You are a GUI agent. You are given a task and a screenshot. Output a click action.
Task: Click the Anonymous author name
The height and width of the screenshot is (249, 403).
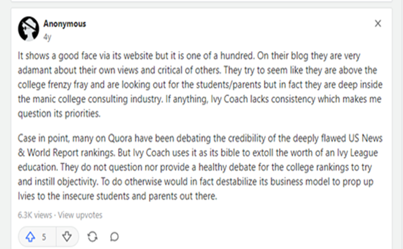64,24
